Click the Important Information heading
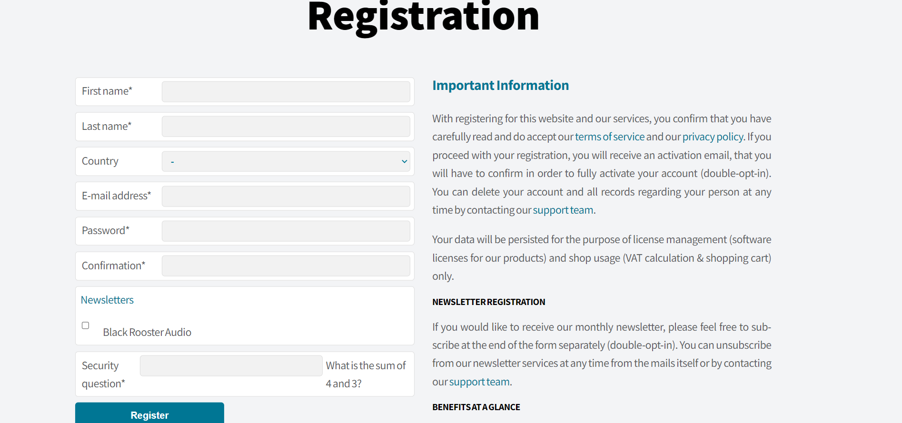Viewport: 902px width, 423px height. click(500, 86)
